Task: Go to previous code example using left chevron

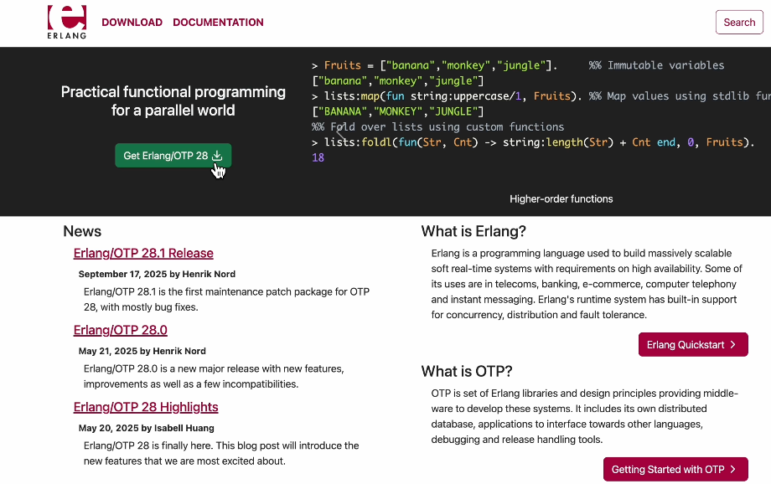Action: (x=339, y=132)
